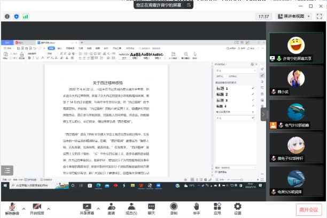Click the Underline formatting button
327x218 pixels.
click(37, 58)
